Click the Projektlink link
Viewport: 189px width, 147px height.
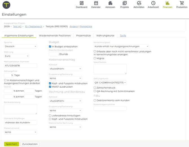tap(86, 26)
